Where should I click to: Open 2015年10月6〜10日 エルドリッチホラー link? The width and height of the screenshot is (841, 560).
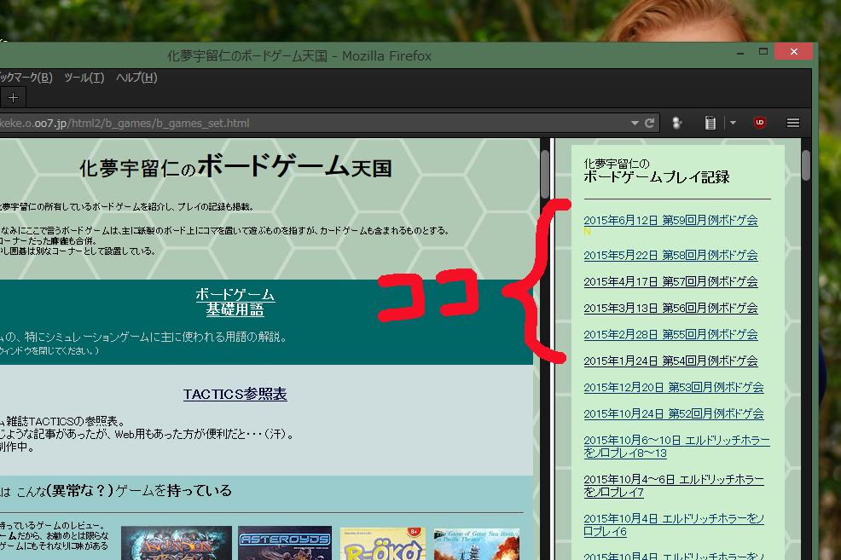pos(676,447)
